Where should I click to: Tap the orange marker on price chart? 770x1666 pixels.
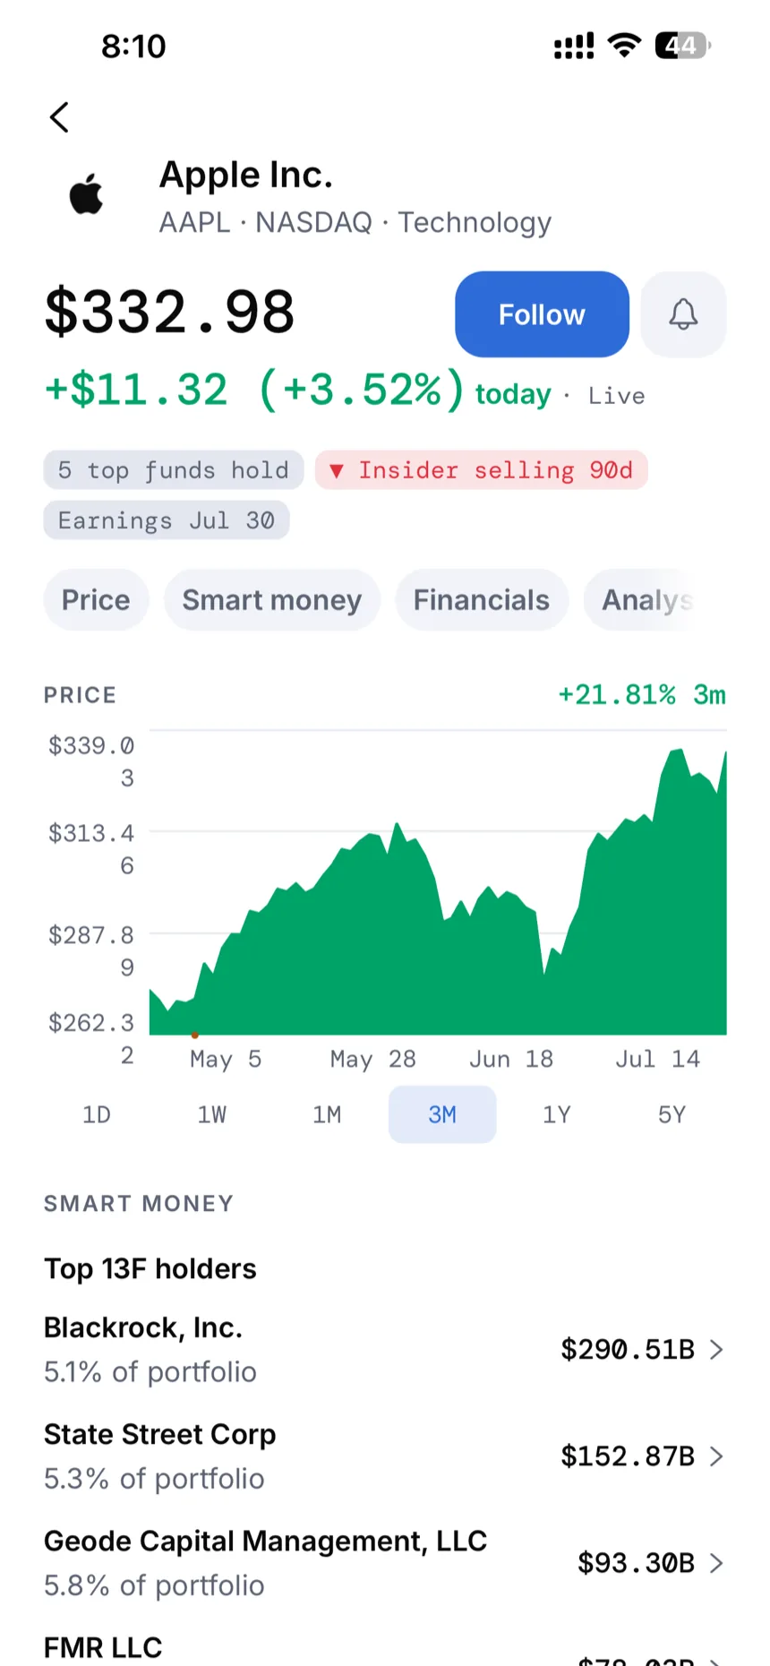coord(195,1035)
